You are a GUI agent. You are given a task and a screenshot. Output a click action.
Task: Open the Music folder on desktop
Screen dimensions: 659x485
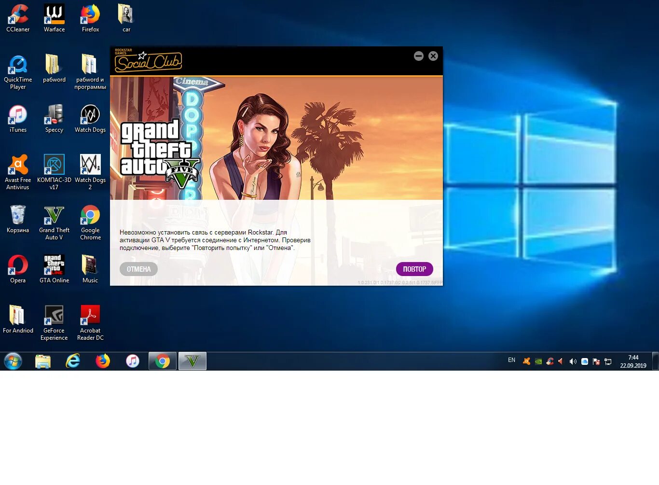90,269
